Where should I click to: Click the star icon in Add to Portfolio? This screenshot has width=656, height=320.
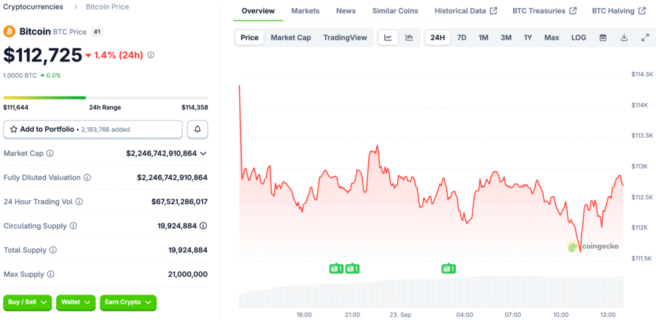[x=13, y=129]
